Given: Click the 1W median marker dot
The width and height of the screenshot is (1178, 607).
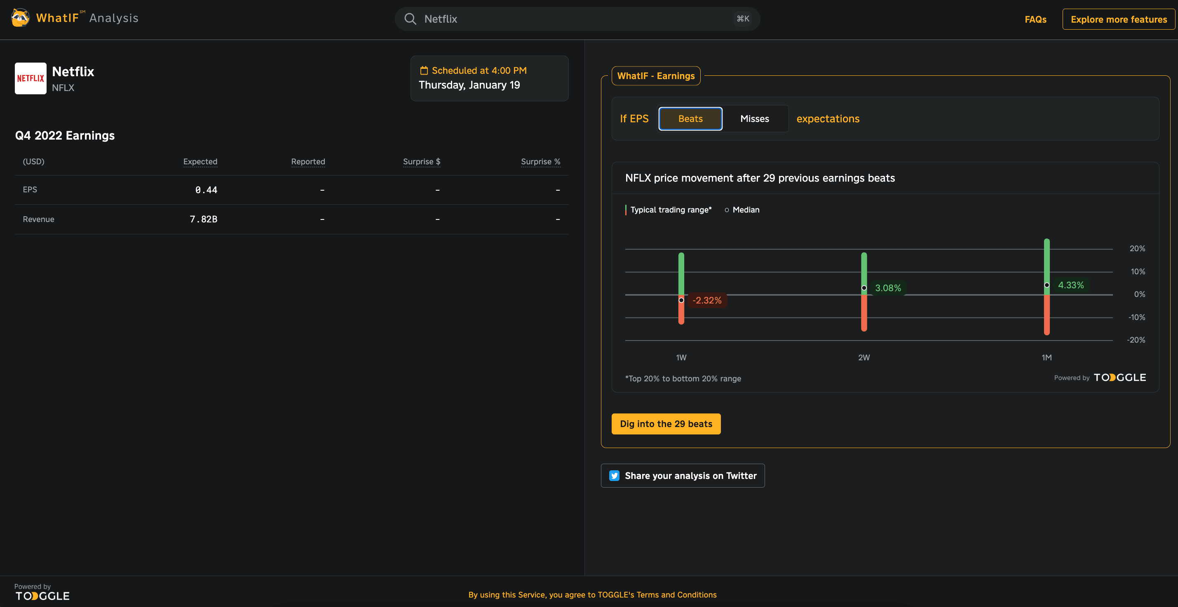Looking at the screenshot, I should [681, 300].
